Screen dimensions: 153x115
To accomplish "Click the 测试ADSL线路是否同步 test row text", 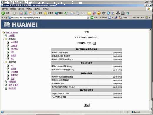I will pos(61,56).
